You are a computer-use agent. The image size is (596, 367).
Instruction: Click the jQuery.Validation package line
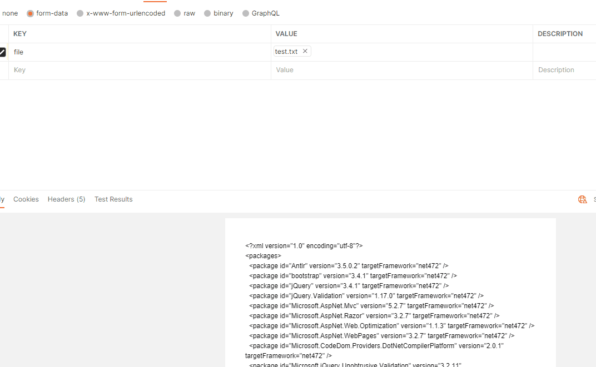(366, 295)
